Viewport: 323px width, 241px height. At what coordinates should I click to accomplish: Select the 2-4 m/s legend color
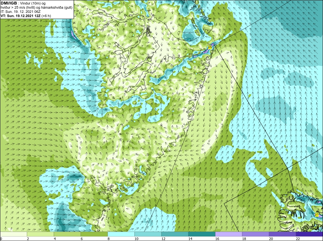(40, 234)
